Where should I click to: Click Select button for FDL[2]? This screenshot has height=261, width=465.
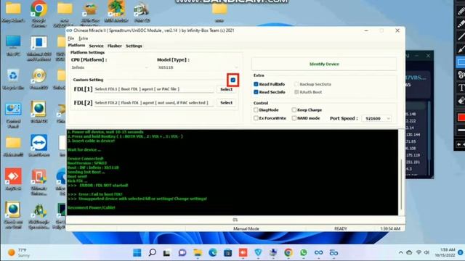[x=226, y=103]
